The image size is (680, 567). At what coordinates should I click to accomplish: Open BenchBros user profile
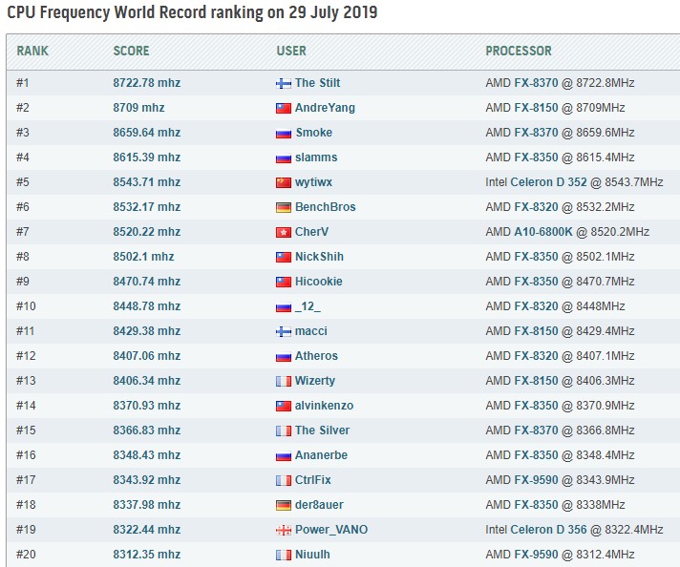click(326, 207)
